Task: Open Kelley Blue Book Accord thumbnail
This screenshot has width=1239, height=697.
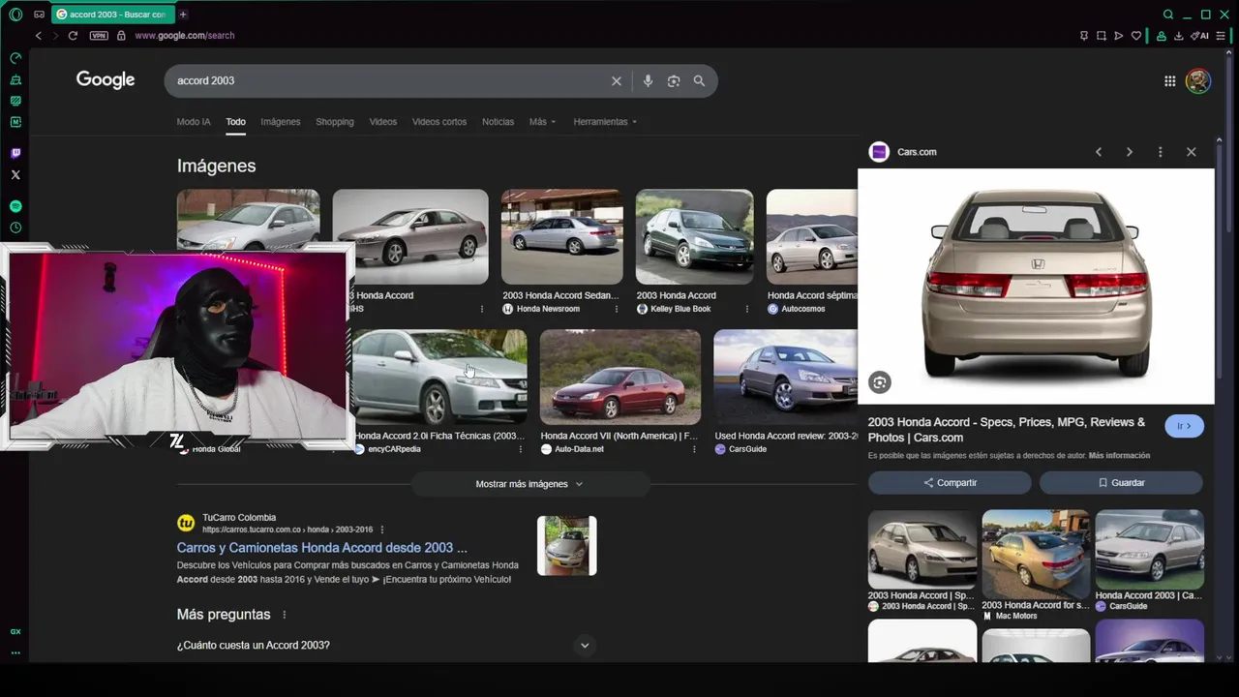Action: tap(694, 236)
